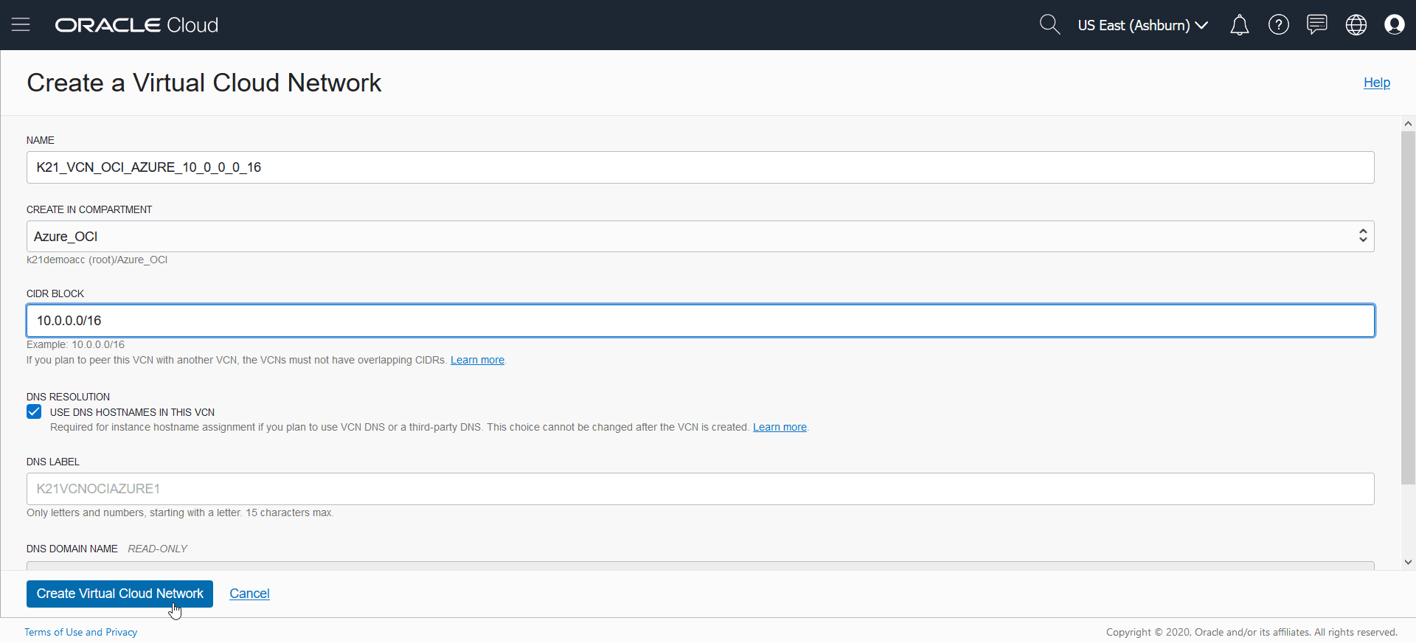Open the Help link in page header
Image resolution: width=1416 pixels, height=643 pixels.
(x=1376, y=83)
